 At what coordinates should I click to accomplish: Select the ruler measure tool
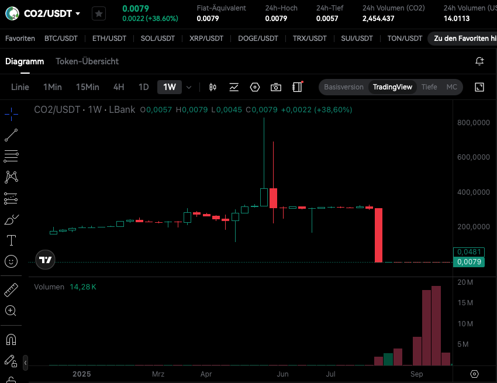click(x=11, y=290)
